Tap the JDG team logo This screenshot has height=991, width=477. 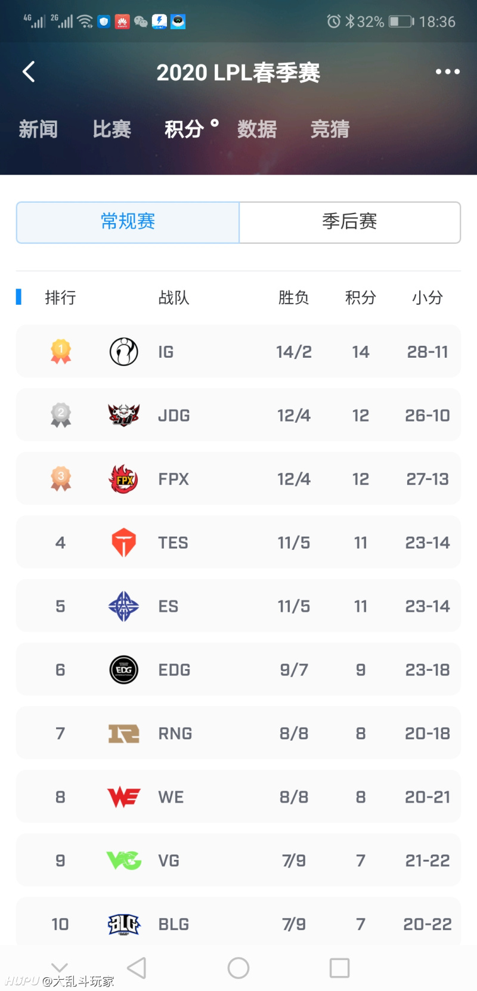point(124,415)
